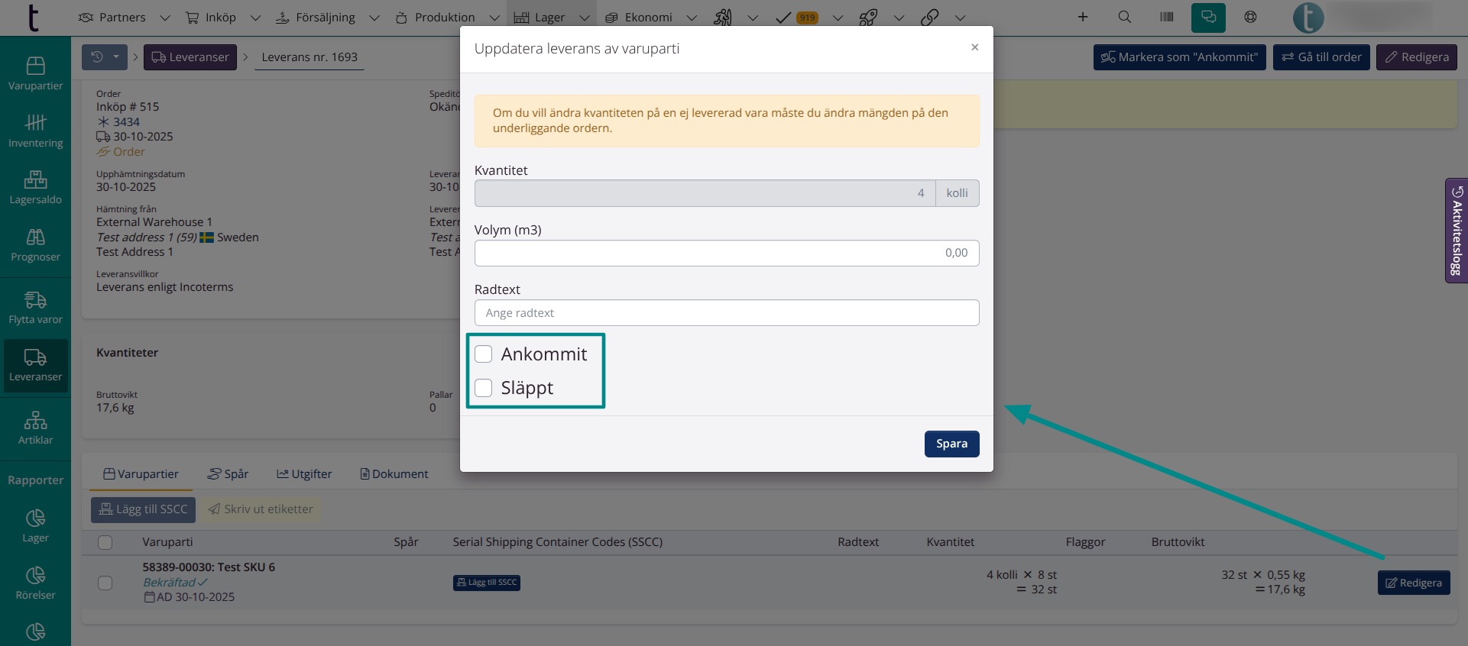
Task: Open Prognoser sidebar item
Action: (x=35, y=245)
